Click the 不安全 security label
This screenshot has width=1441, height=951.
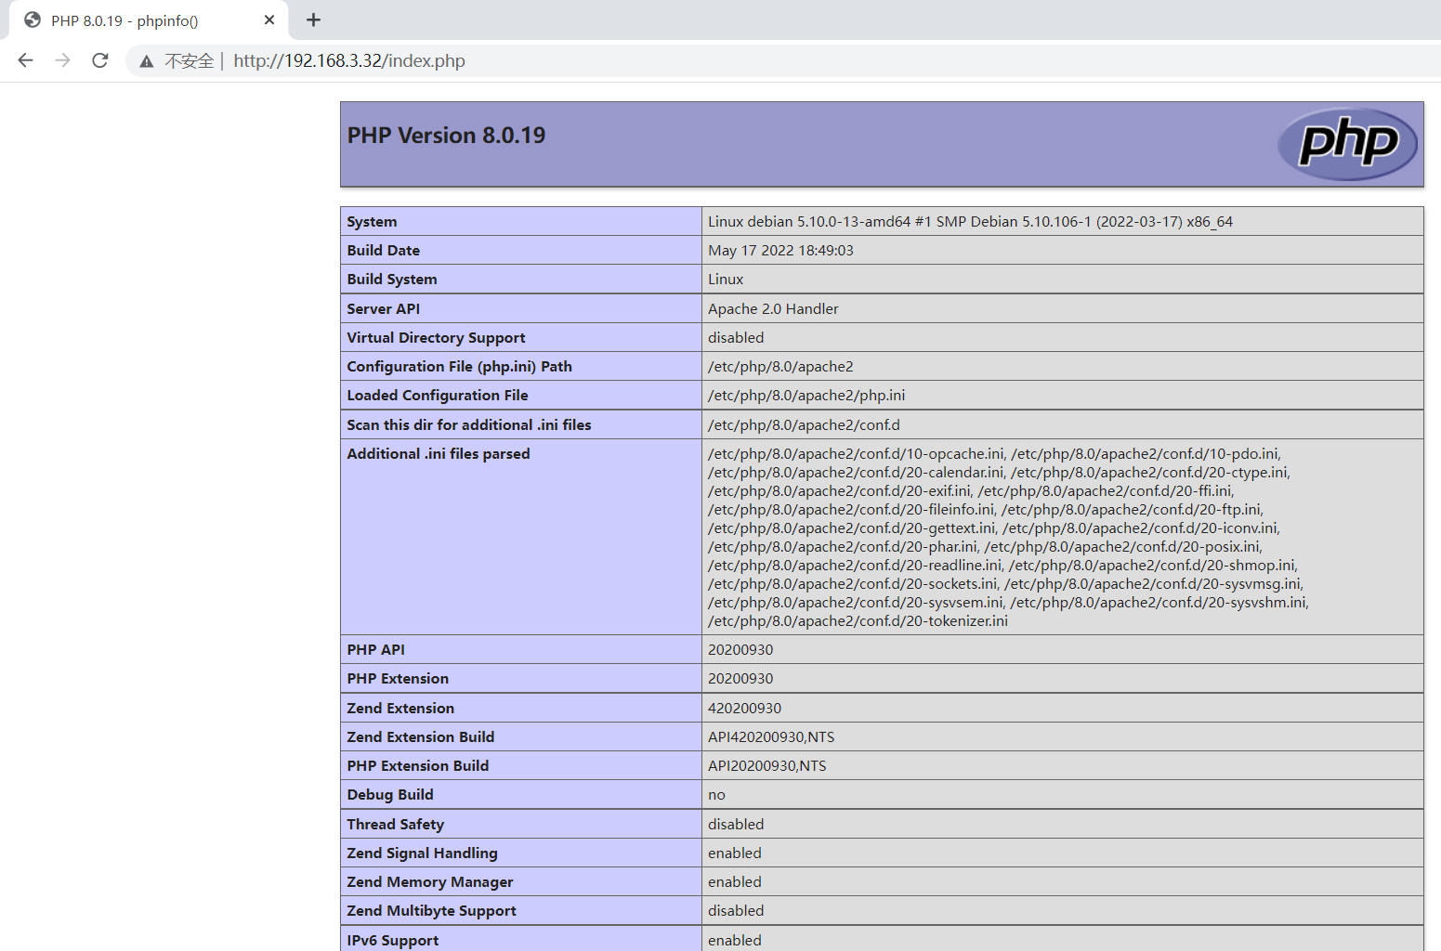click(x=190, y=61)
